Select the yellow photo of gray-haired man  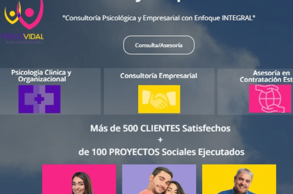(x=239, y=179)
